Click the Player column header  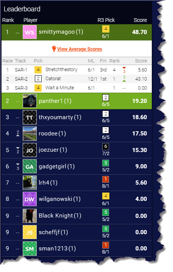tap(30, 20)
